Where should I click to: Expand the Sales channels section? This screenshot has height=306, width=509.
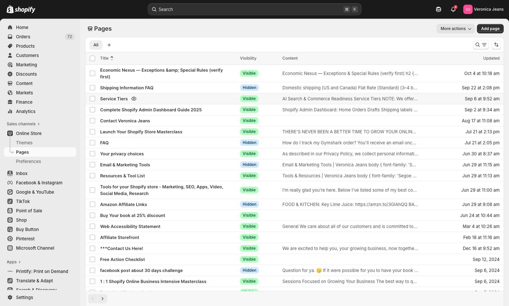[x=23, y=124]
